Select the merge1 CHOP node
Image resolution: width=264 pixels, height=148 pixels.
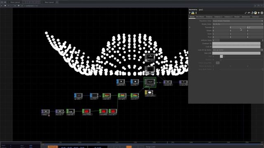pos(122,96)
